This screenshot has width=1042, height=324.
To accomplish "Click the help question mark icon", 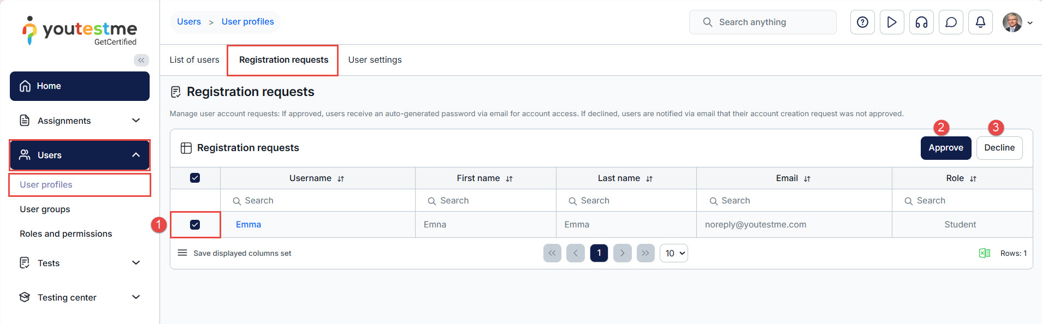I will coord(862,22).
